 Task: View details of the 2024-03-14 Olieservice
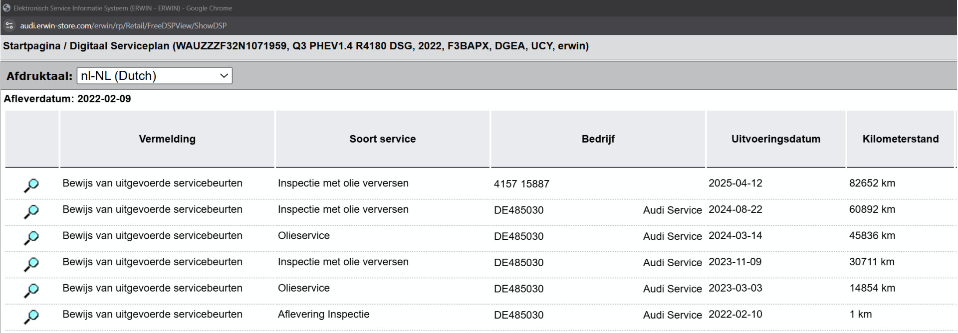tap(31, 238)
